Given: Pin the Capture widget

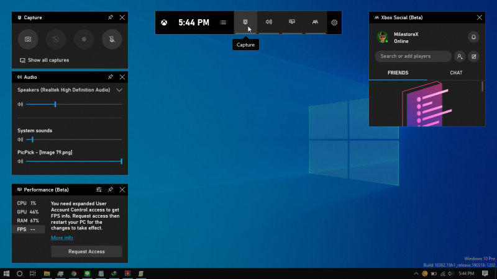Looking at the screenshot, I should tap(111, 17).
